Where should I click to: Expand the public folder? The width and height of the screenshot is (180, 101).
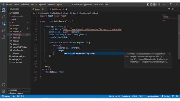[19, 19]
